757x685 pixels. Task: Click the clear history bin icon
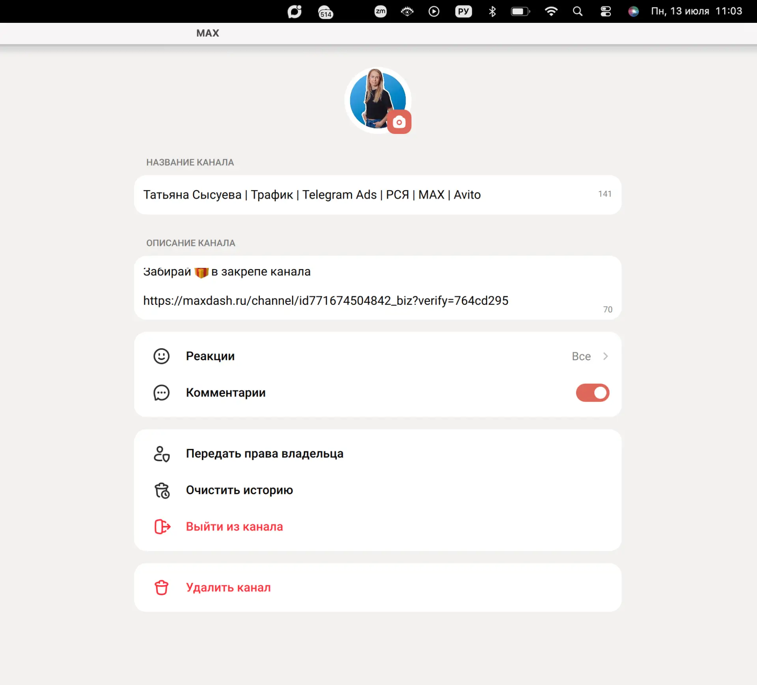click(162, 490)
